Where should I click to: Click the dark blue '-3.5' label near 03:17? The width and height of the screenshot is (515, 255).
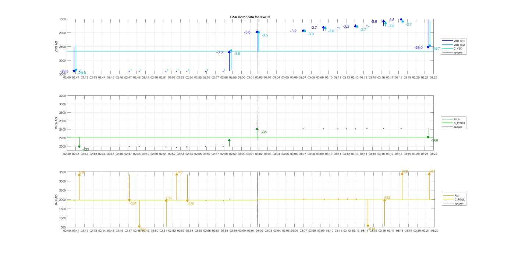[x=391, y=20]
